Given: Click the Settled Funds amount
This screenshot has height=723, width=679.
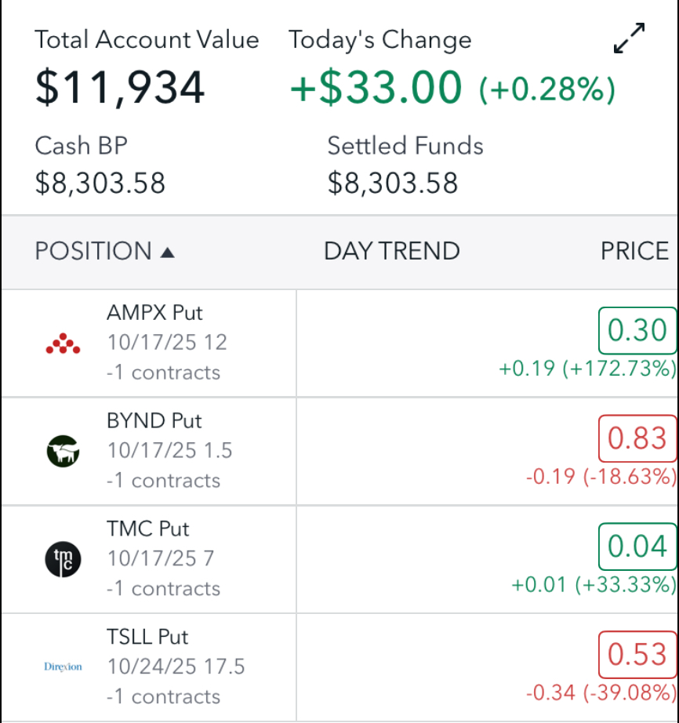Looking at the screenshot, I should click(x=392, y=183).
